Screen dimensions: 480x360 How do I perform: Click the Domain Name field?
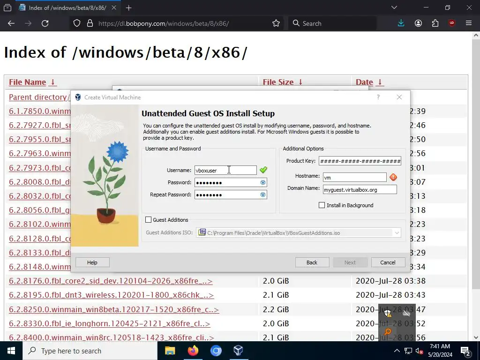pos(360,189)
